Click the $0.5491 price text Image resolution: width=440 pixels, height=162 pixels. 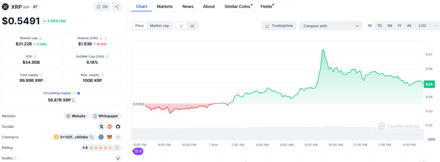coord(21,21)
